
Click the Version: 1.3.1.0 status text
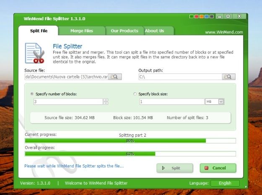tap(35, 183)
